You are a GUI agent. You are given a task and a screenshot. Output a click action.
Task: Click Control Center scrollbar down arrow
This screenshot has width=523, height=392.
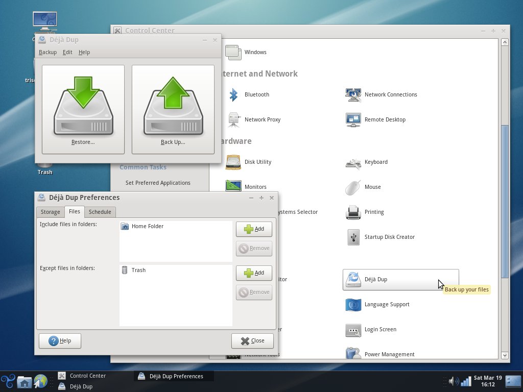(x=505, y=355)
